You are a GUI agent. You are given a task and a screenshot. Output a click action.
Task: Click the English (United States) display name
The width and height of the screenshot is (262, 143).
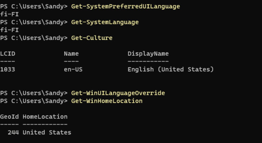[x=171, y=69]
